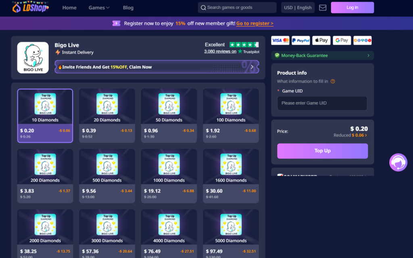Click the Trustpilot star rating
The width and height of the screenshot is (413, 258).
click(244, 45)
